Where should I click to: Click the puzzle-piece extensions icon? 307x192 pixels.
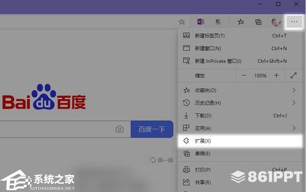coord(186,141)
